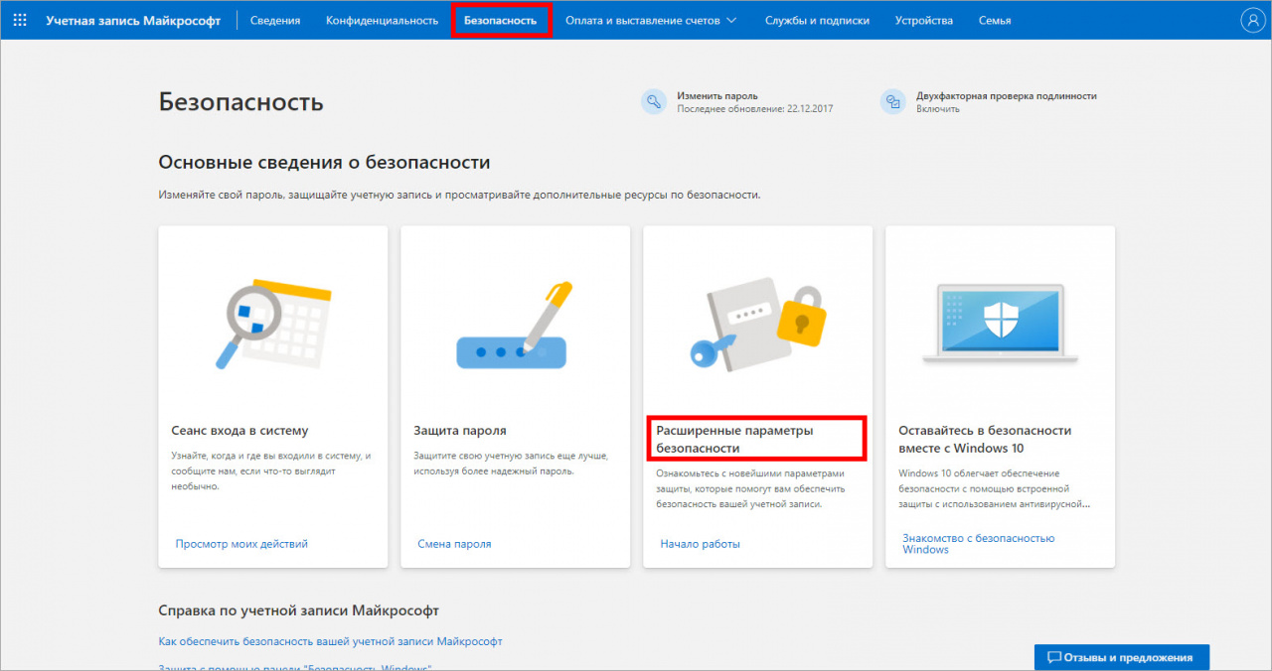This screenshot has height=671, width=1272.
Task: Click Учетная запись Майкрософт header title
Action: point(133,20)
